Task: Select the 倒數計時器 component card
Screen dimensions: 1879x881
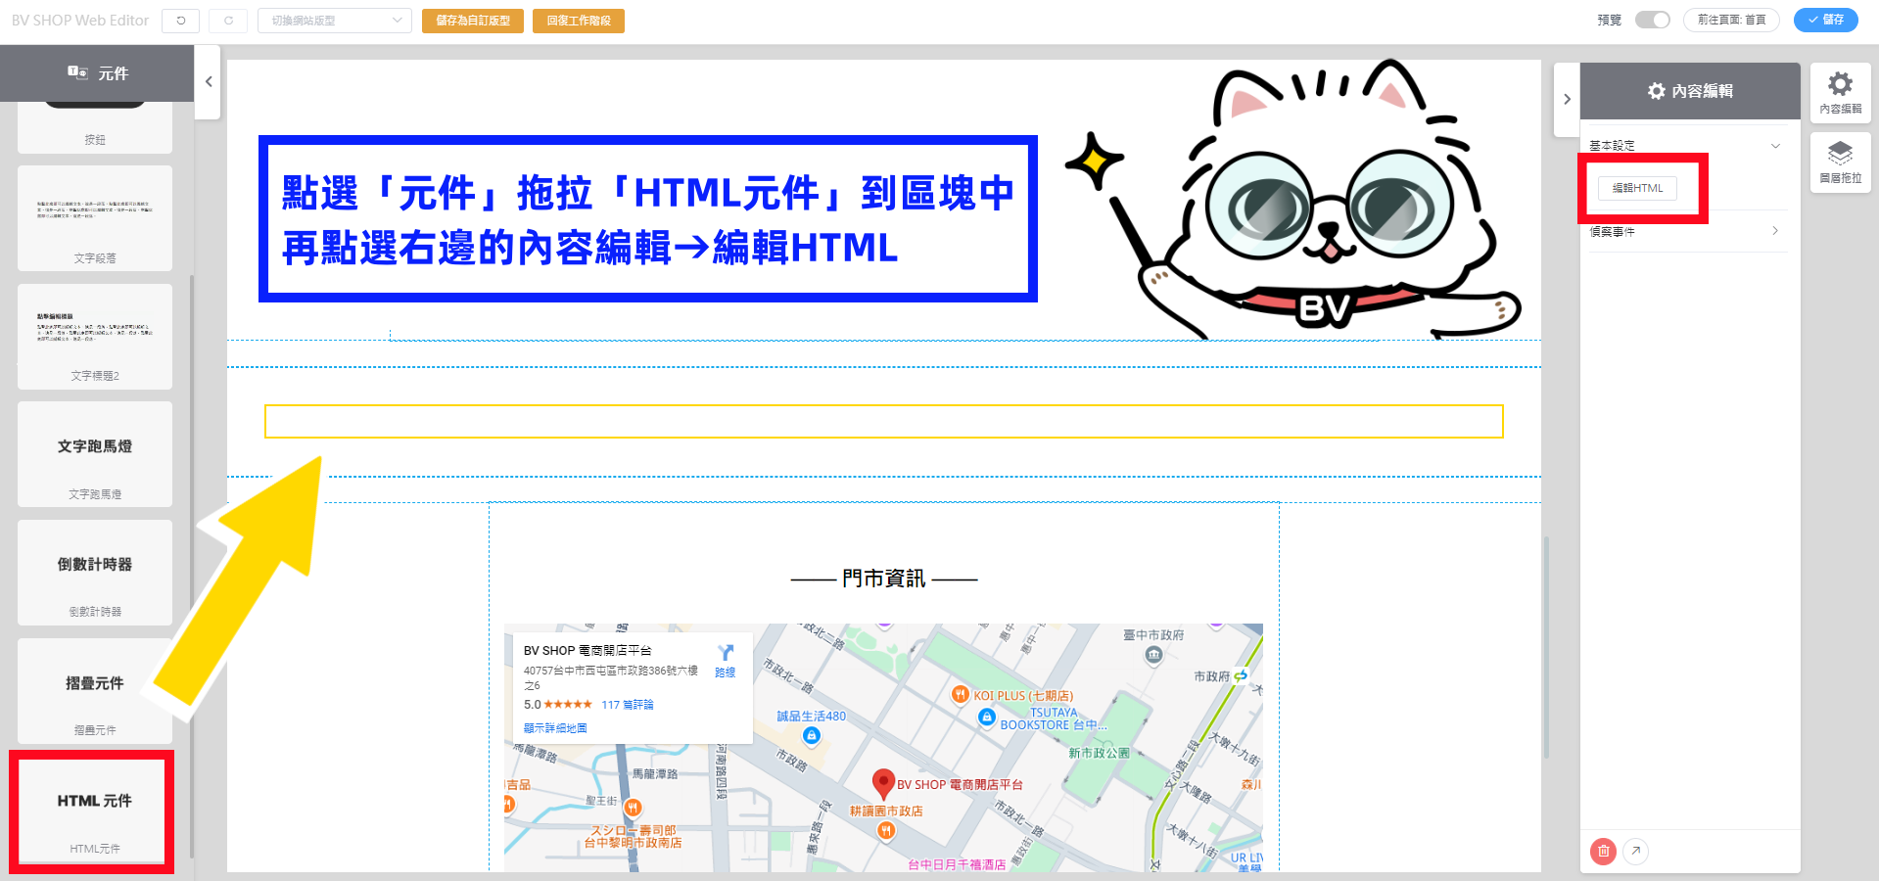Action: click(95, 573)
